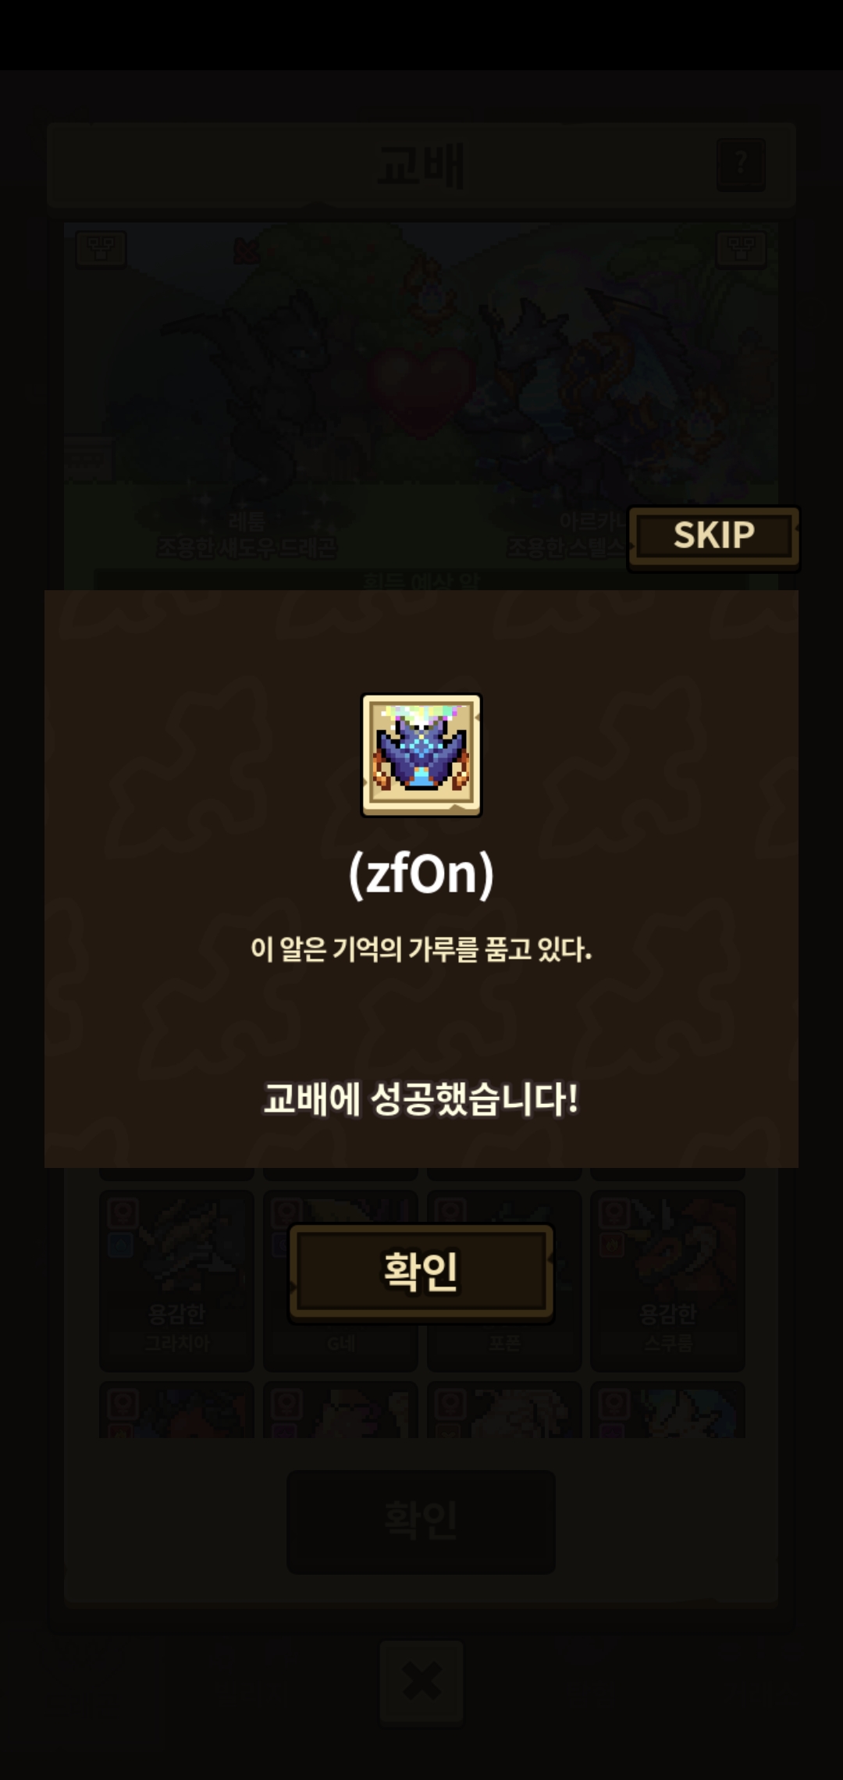Click the red heart between the two dragons
843x1780 pixels.
[x=421, y=390]
